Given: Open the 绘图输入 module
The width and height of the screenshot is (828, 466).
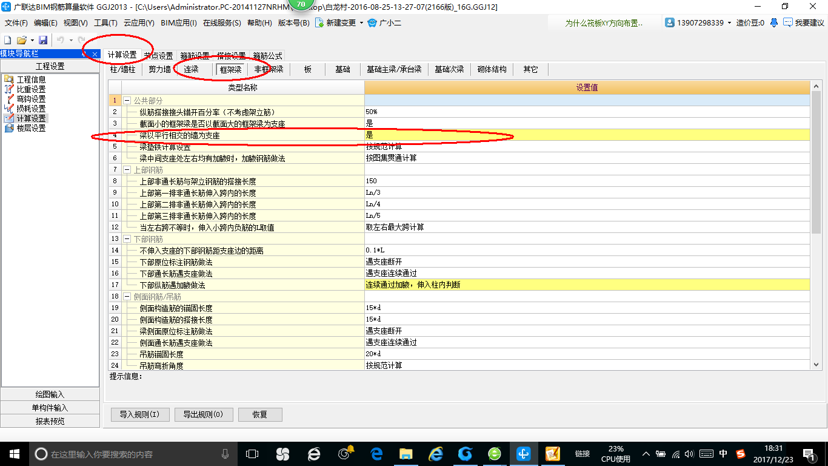Looking at the screenshot, I should [50, 394].
